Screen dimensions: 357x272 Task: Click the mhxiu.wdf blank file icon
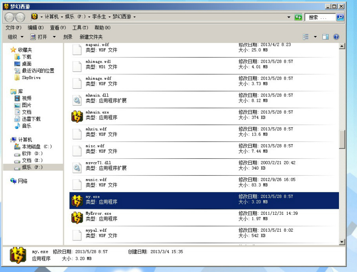click(77, 134)
